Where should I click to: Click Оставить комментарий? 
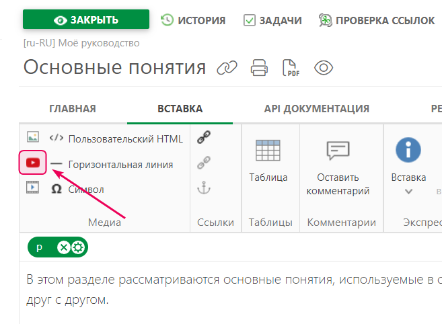tap(338, 168)
